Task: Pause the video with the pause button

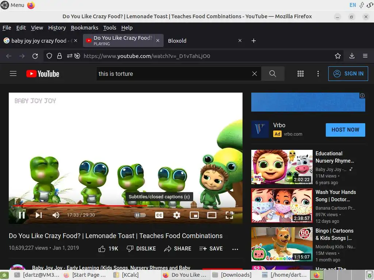Action: [22, 215]
